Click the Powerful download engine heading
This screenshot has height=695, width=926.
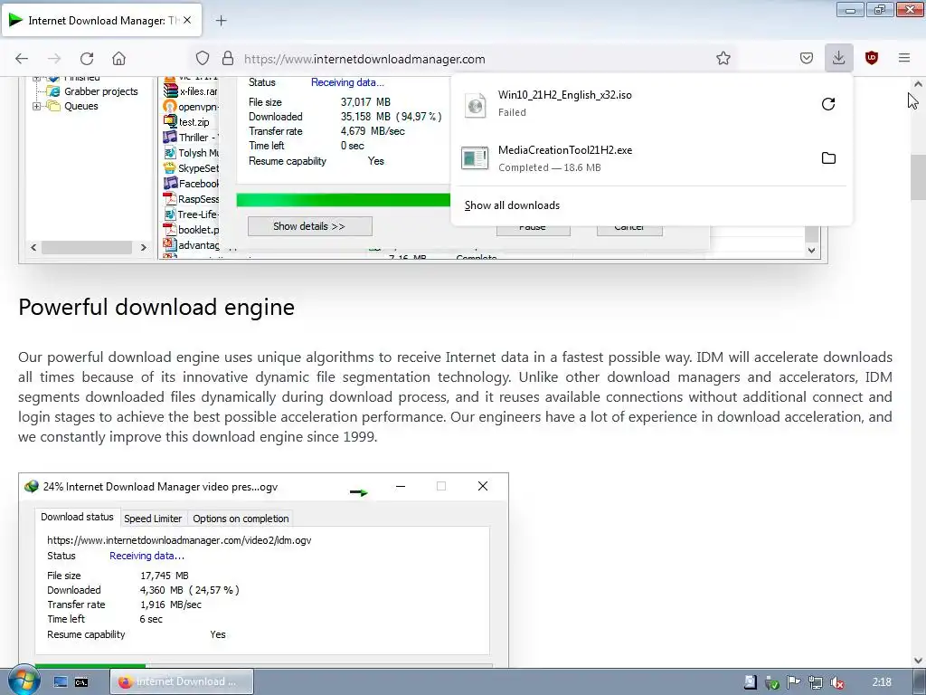coord(156,308)
